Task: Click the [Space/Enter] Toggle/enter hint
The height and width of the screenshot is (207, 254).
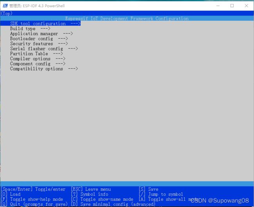Action: 33,189
